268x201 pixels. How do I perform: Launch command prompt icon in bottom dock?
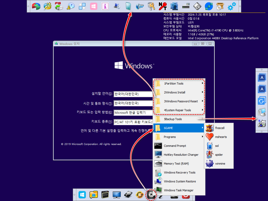[x=105, y=195]
